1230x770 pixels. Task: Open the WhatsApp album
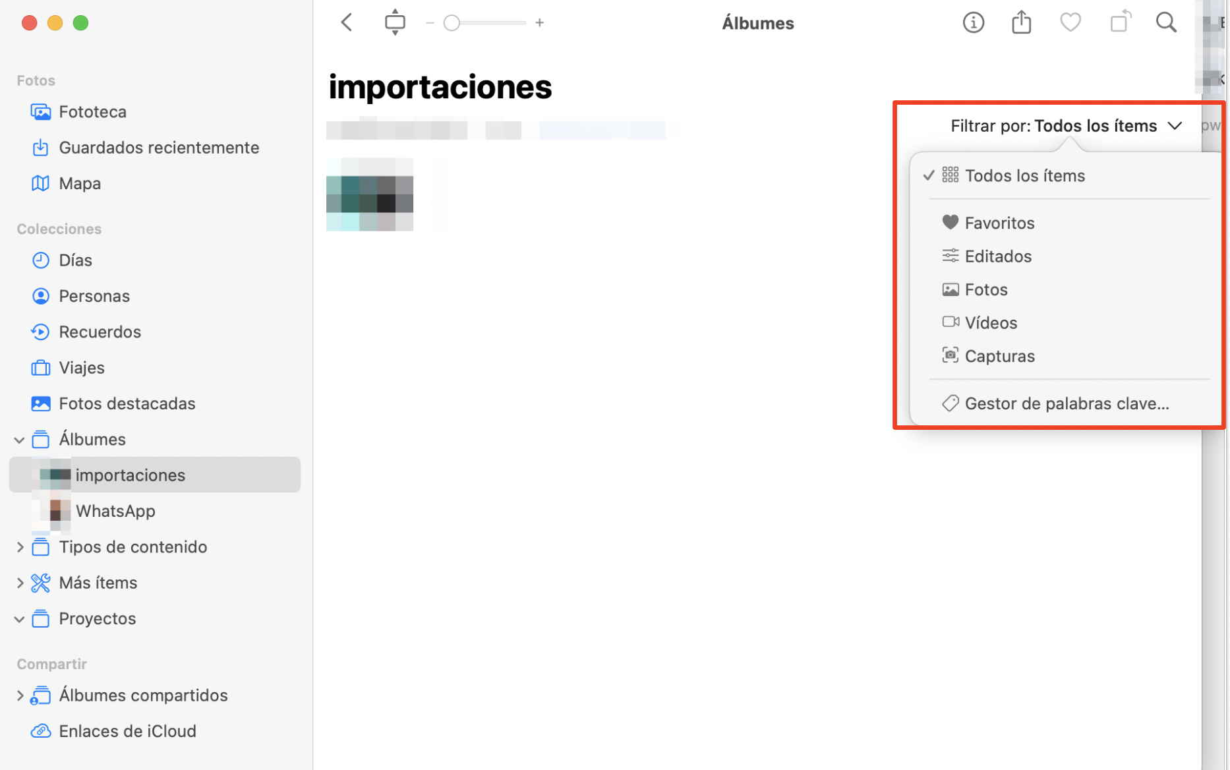(x=115, y=510)
